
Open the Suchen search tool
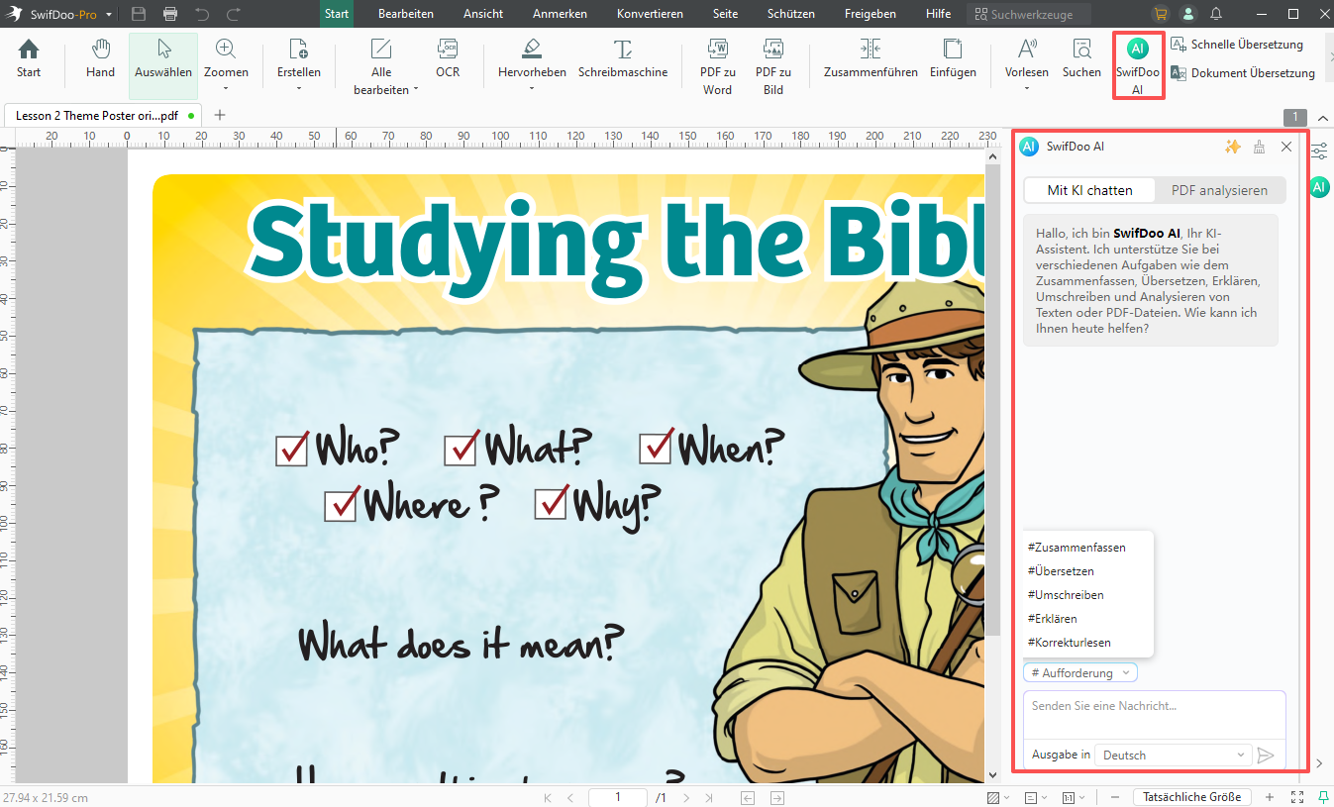[x=1081, y=59]
